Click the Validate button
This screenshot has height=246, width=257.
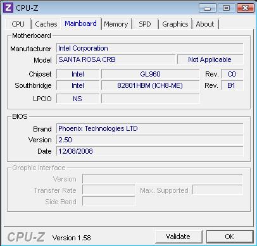pyautogui.click(x=179, y=237)
